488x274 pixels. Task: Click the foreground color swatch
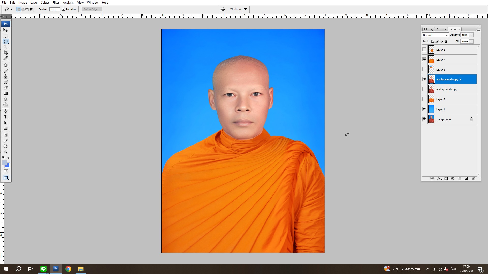[5, 163]
